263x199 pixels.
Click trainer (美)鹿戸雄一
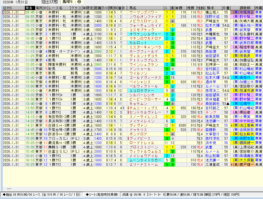(242, 165)
